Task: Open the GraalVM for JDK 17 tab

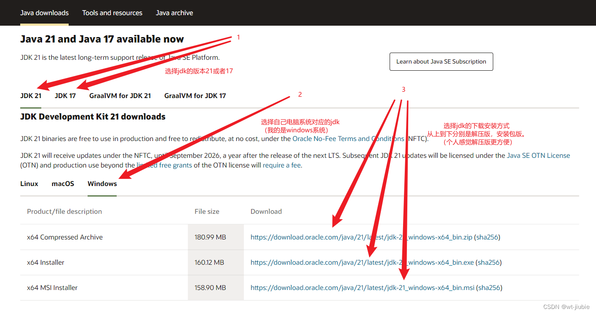Action: pos(195,96)
